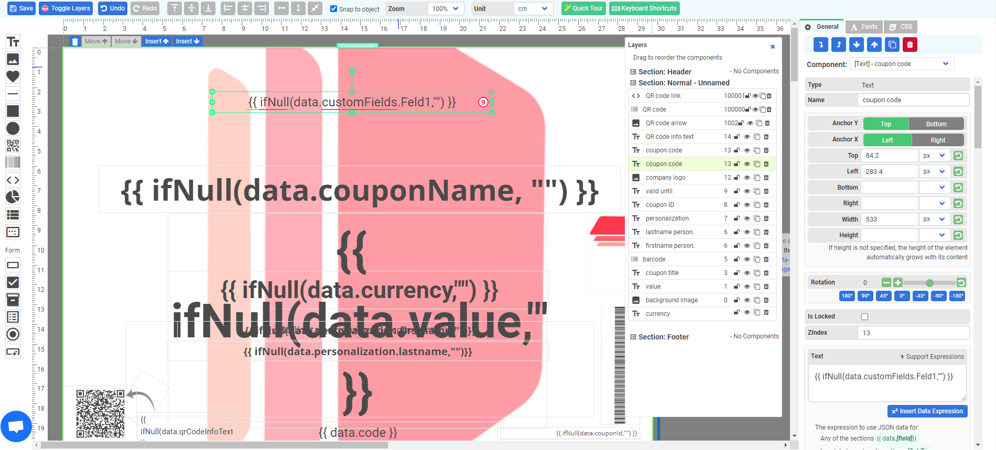Open the Unit cm dropdown

click(533, 8)
